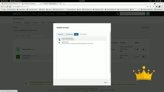
Task: Toggle the sonar-users group checkbox
Action: [59, 43]
